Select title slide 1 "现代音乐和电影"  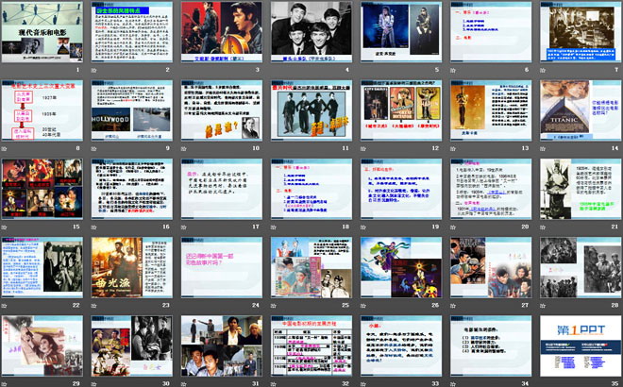pos(44,33)
